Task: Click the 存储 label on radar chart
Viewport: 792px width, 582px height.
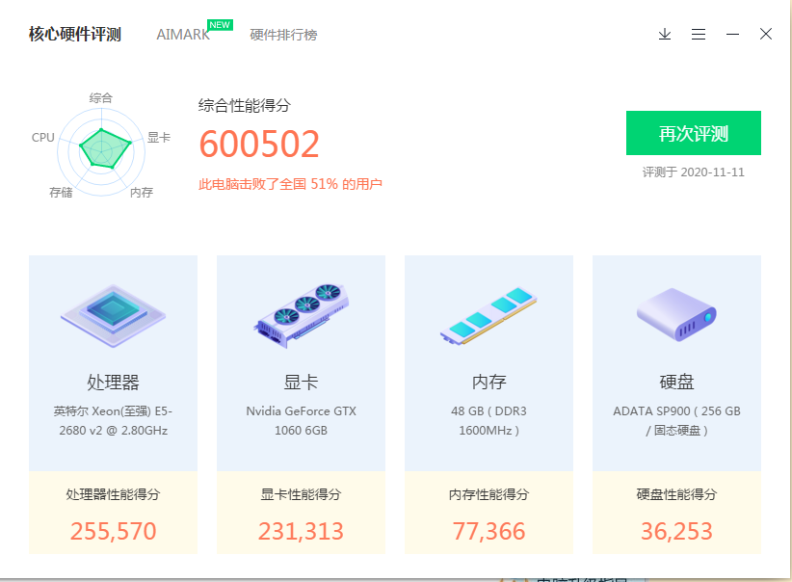Action: [61, 193]
